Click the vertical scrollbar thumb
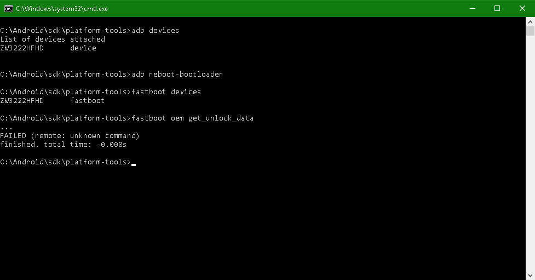 coord(530,31)
